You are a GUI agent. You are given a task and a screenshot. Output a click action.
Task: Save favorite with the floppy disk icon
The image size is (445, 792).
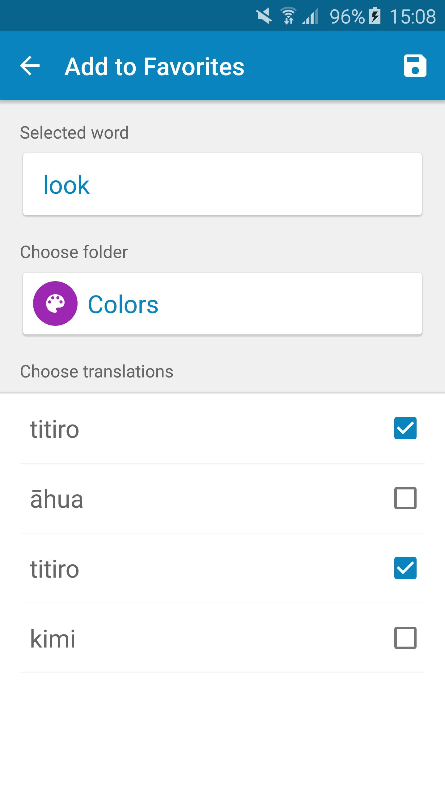[415, 66]
